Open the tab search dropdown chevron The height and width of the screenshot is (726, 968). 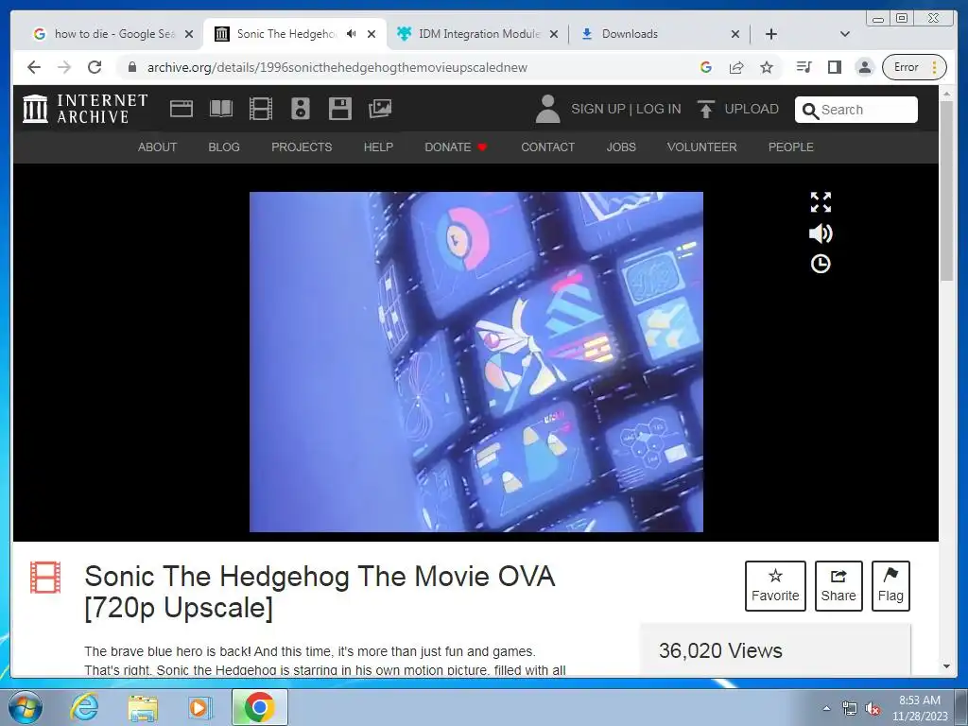845,34
